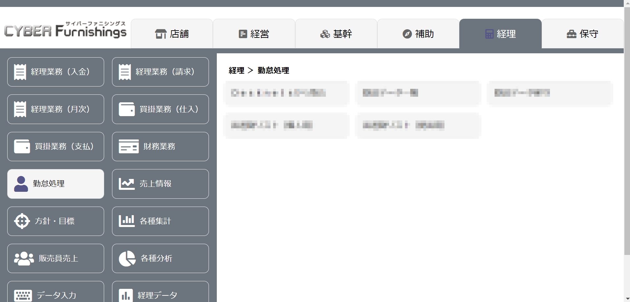Click the pie chart icon beside 各種分析
The image size is (630, 302).
(x=127, y=259)
